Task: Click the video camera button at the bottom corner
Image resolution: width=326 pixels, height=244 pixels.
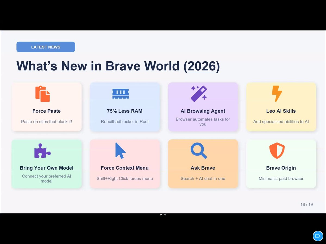Action: pyautogui.click(x=318, y=236)
